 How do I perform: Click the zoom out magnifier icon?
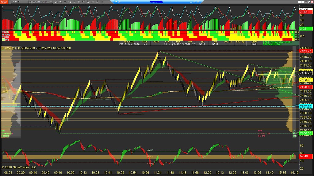click(70, 2)
